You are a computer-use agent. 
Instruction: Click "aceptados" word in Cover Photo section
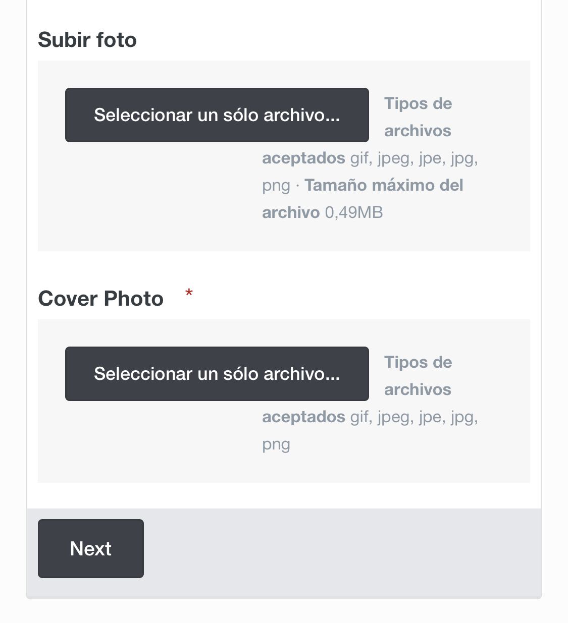tap(303, 417)
